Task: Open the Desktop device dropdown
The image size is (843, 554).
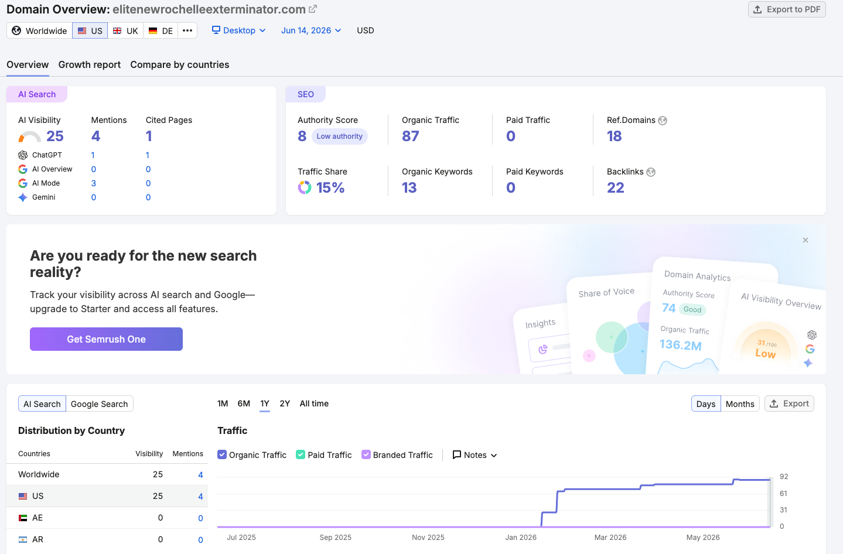Action: (x=239, y=30)
